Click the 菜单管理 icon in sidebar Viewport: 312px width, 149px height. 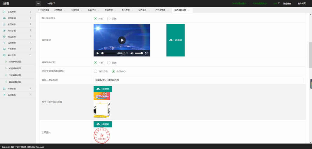4,88
